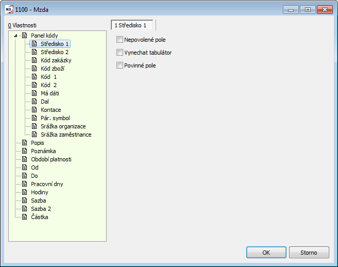Cancel with the Storno button
This screenshot has height=267, width=338.
coord(309,253)
